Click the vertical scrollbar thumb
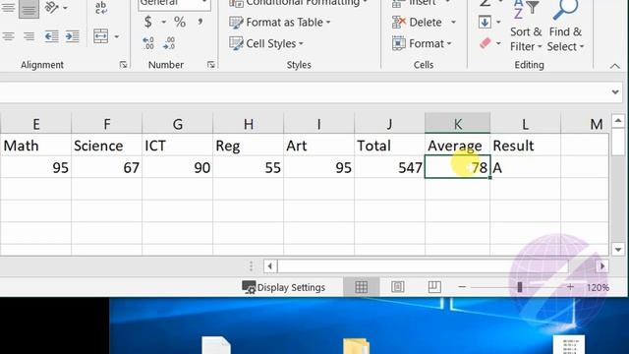 618,142
